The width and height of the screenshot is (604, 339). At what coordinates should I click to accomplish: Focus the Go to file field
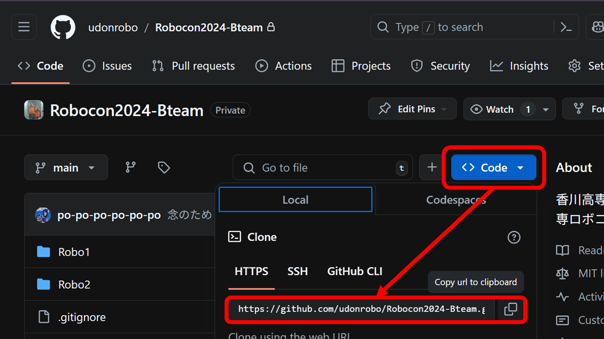tap(323, 167)
